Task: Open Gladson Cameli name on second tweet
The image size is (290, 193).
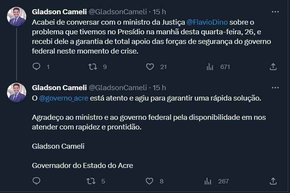Action: click(x=59, y=87)
